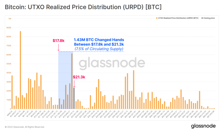Click the $17.8k red annotation label

tap(59, 41)
